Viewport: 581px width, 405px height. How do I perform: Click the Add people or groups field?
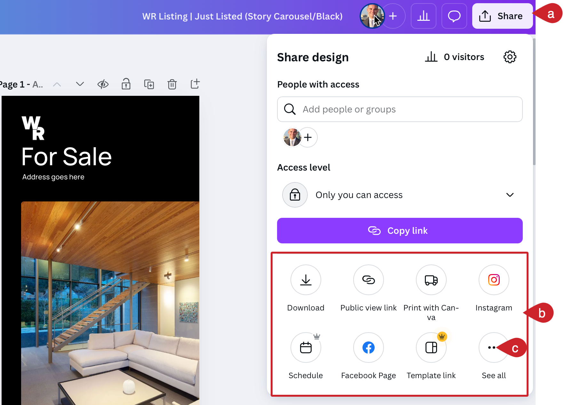tap(399, 109)
